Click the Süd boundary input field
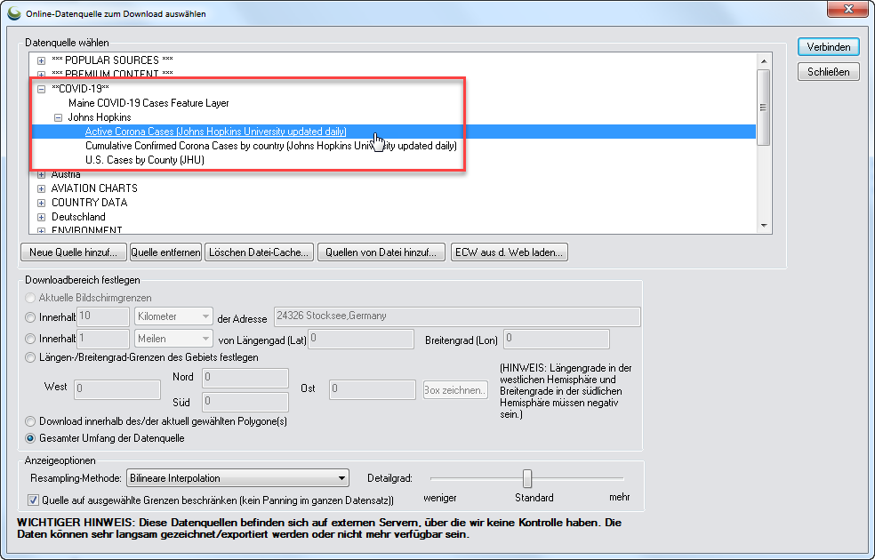The image size is (875, 560). pos(245,402)
